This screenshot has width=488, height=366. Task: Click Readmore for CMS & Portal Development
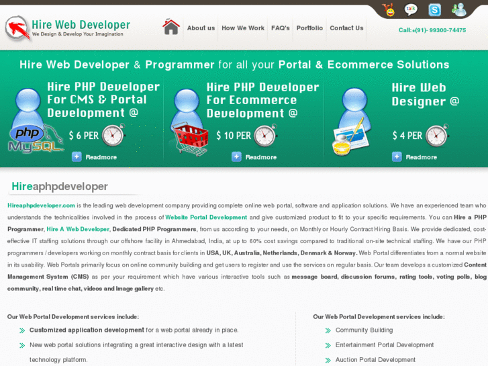(x=101, y=157)
